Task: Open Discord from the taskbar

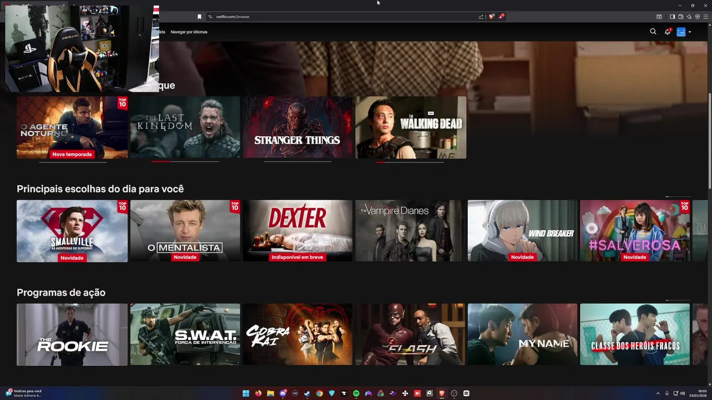Action: pyautogui.click(x=283, y=393)
